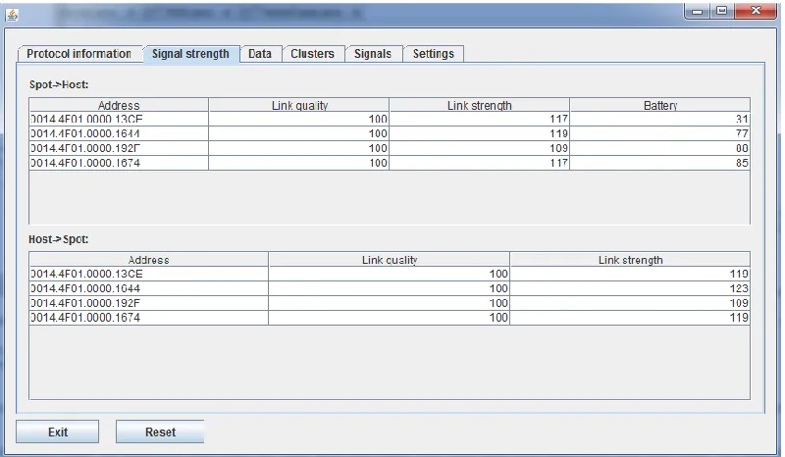
Task: Select address 0014.4F01.0000.13CE in Host->Spot table
Action: pyautogui.click(x=149, y=274)
